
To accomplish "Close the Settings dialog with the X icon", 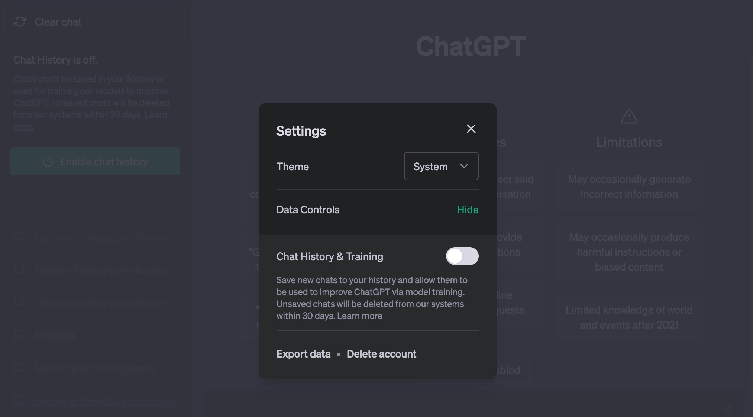I will [x=471, y=129].
